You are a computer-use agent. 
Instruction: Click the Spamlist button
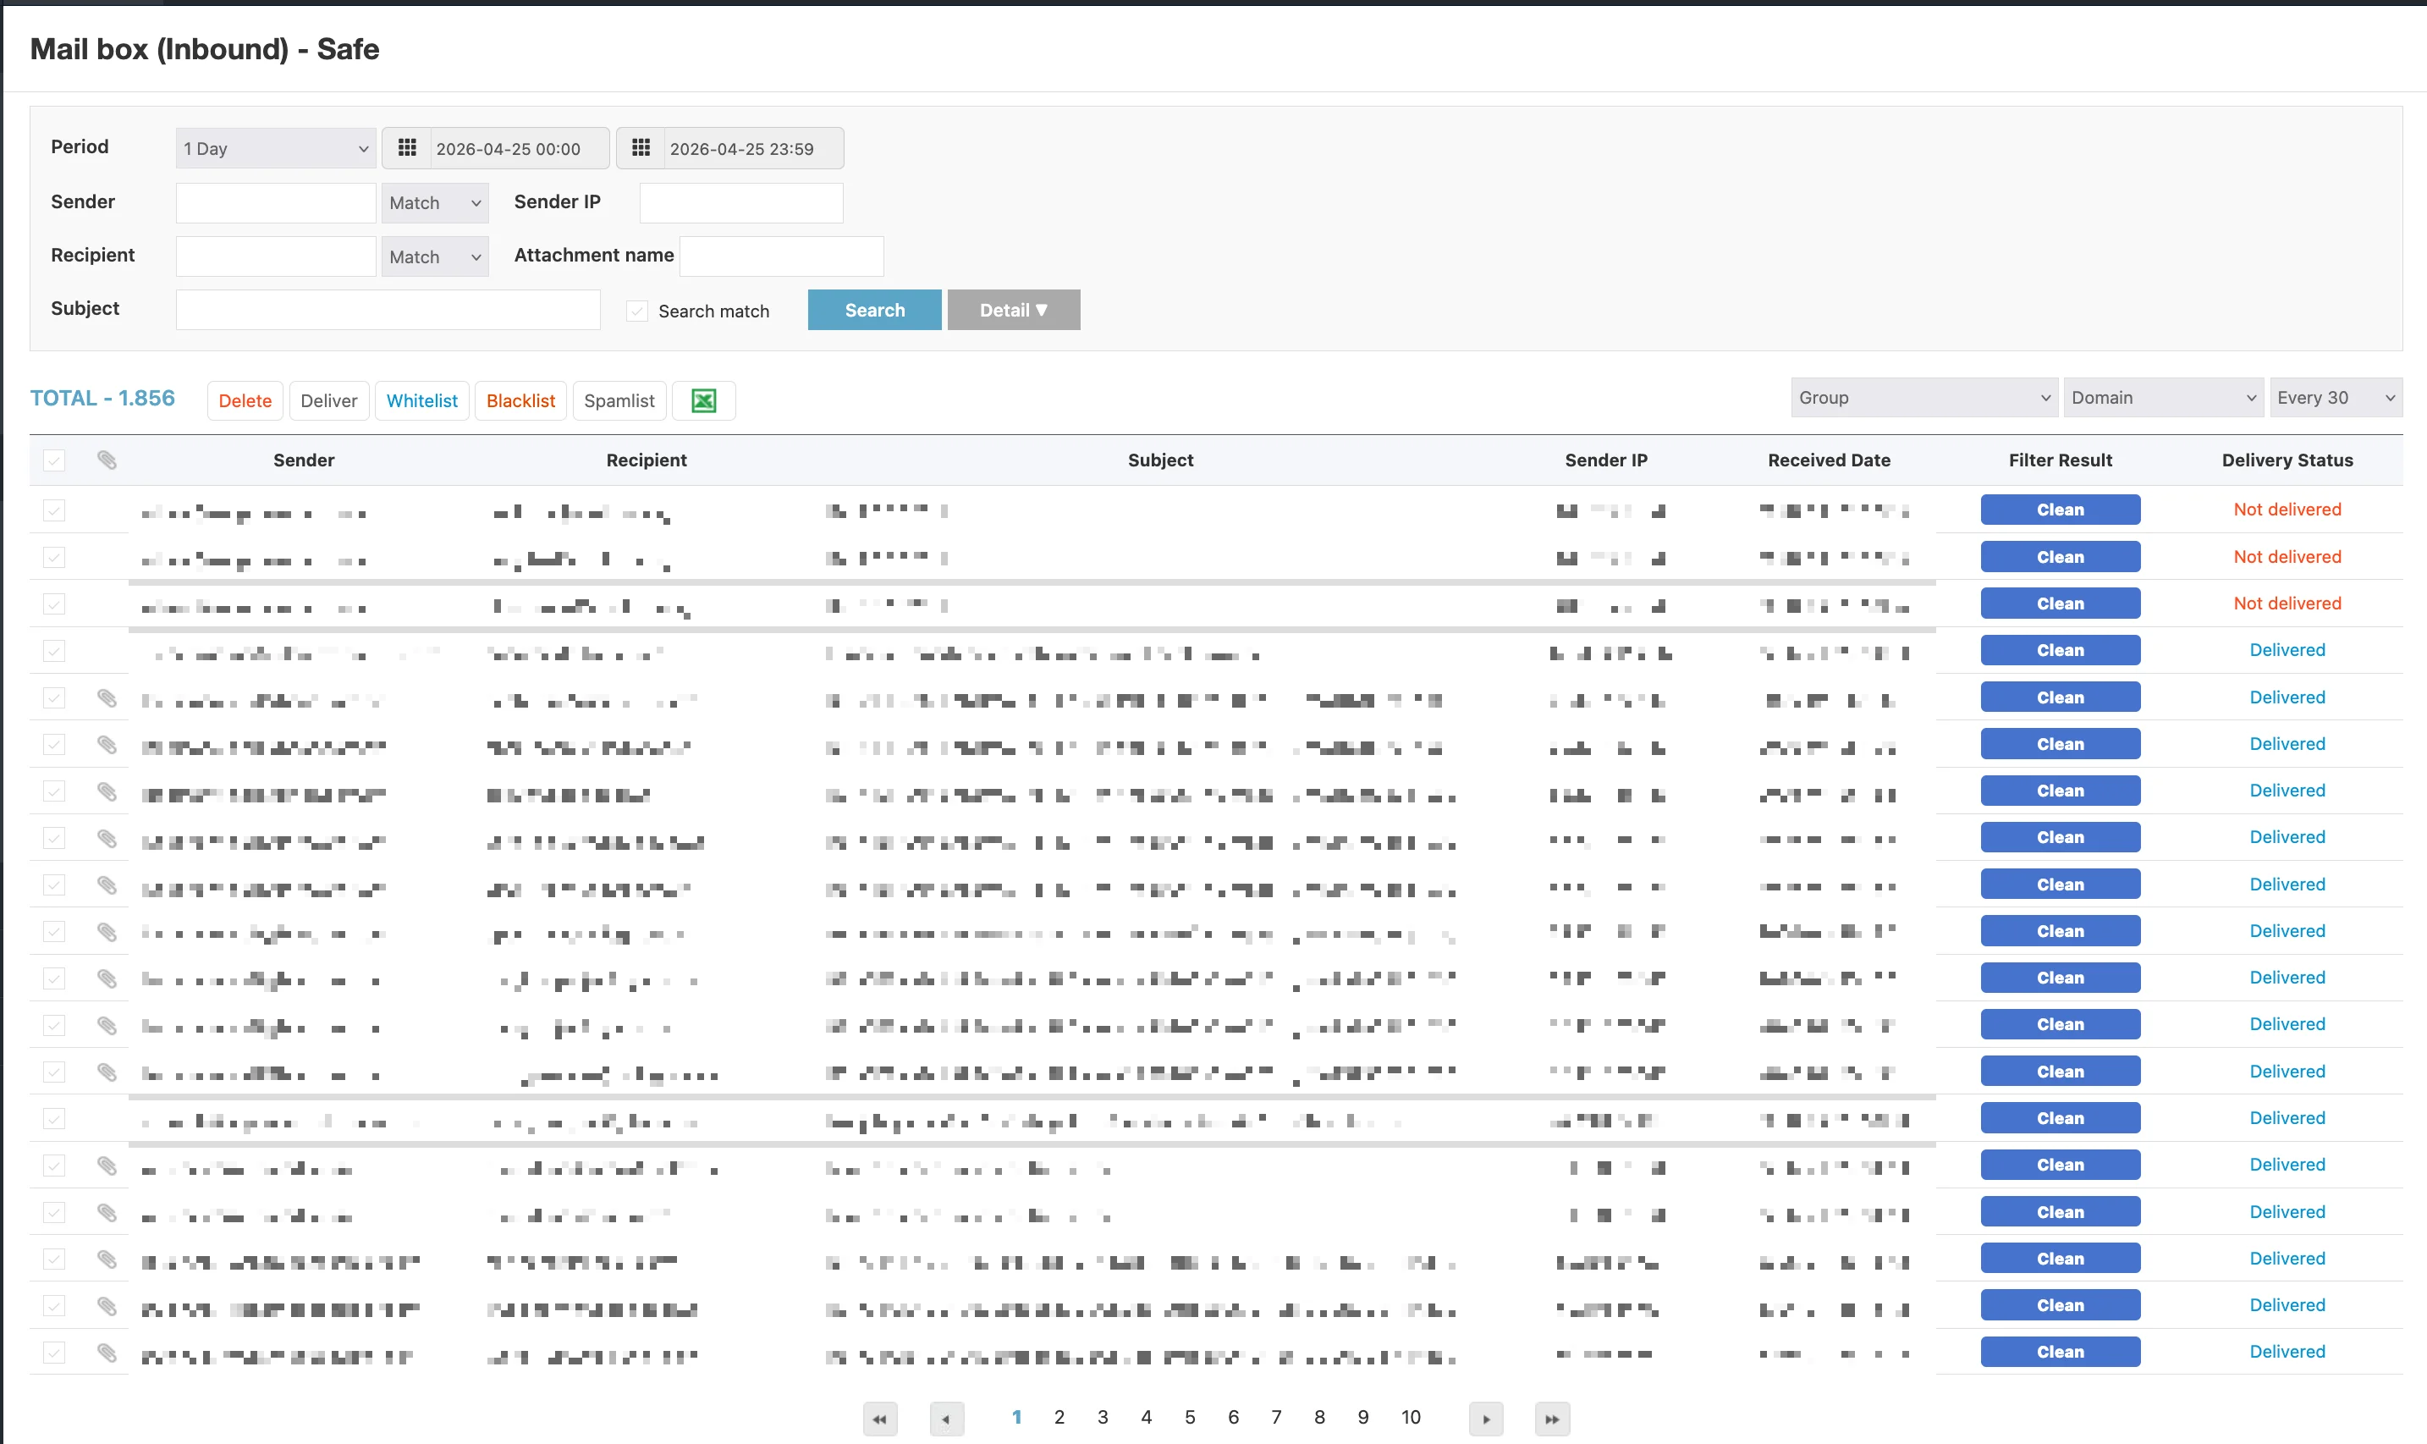tap(619, 401)
